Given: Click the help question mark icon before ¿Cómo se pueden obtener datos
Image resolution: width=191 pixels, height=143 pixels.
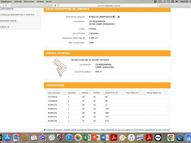Looking at the screenshot, I should (44, 130).
